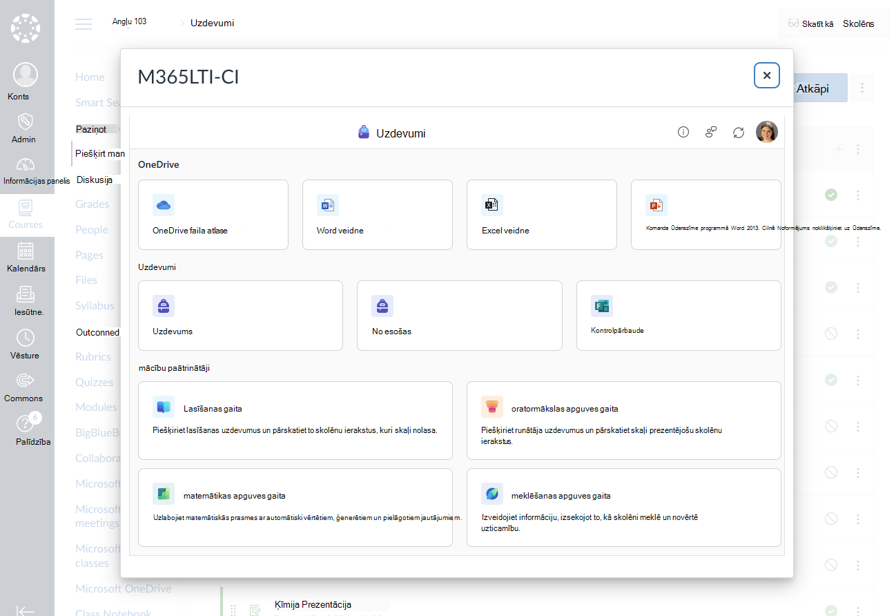Image resolution: width=896 pixels, height=616 pixels.
Task: Open the Home course link
Action: click(90, 77)
